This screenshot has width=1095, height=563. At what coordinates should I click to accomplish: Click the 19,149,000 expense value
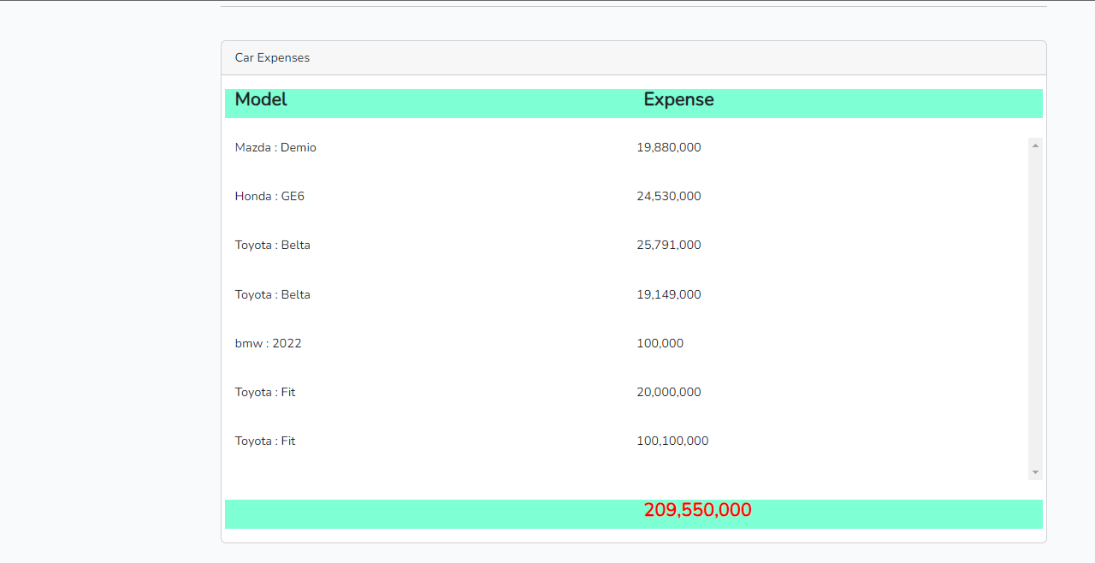coord(668,295)
